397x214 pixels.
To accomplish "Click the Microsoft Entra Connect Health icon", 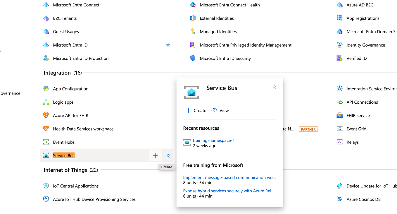I will [193, 5].
